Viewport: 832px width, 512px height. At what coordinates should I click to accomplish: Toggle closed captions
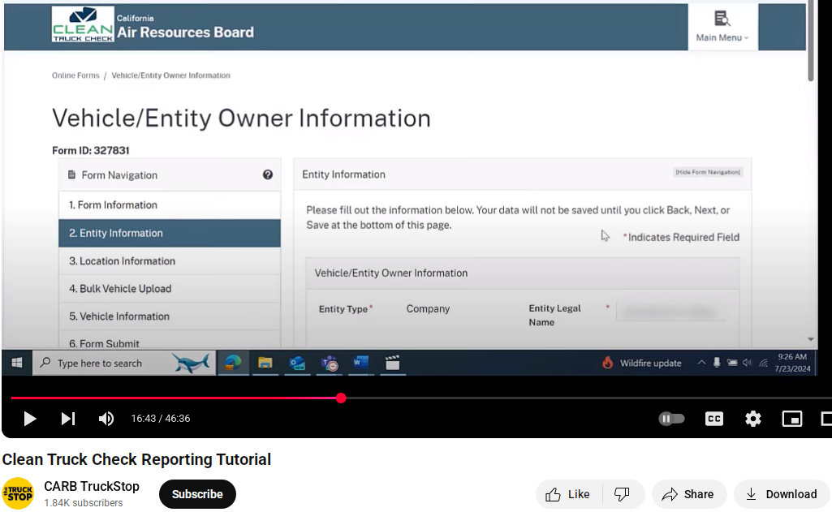click(x=714, y=419)
